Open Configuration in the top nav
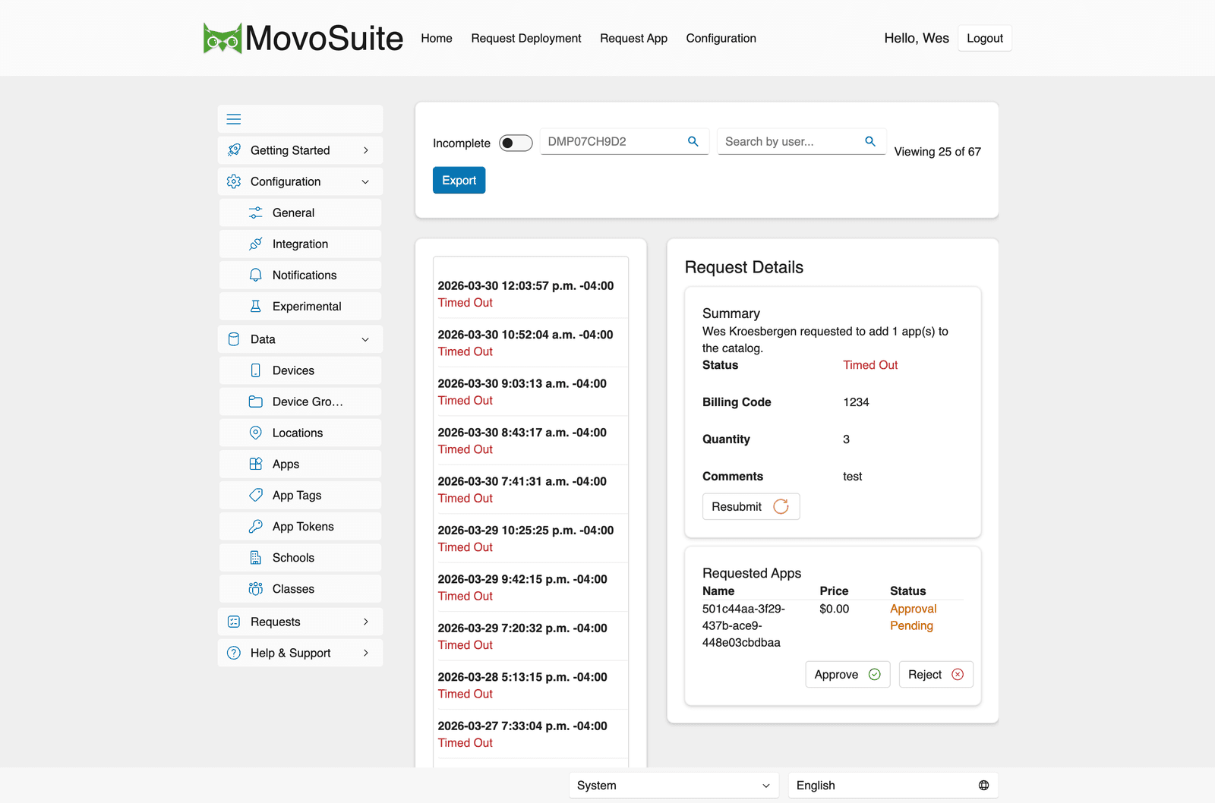 pyautogui.click(x=721, y=38)
